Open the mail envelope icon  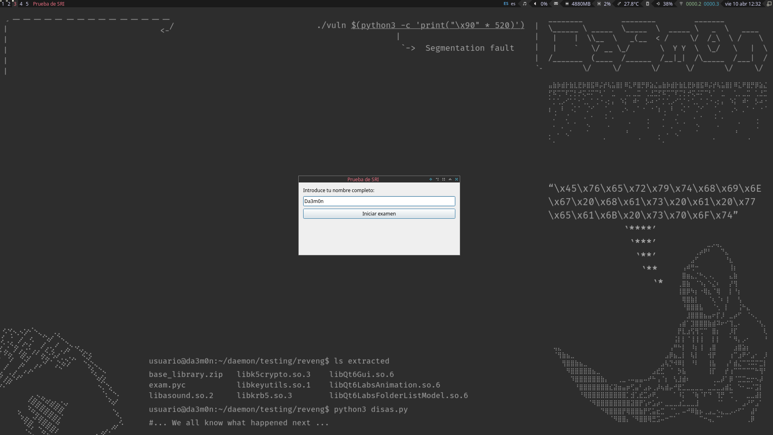click(556, 4)
